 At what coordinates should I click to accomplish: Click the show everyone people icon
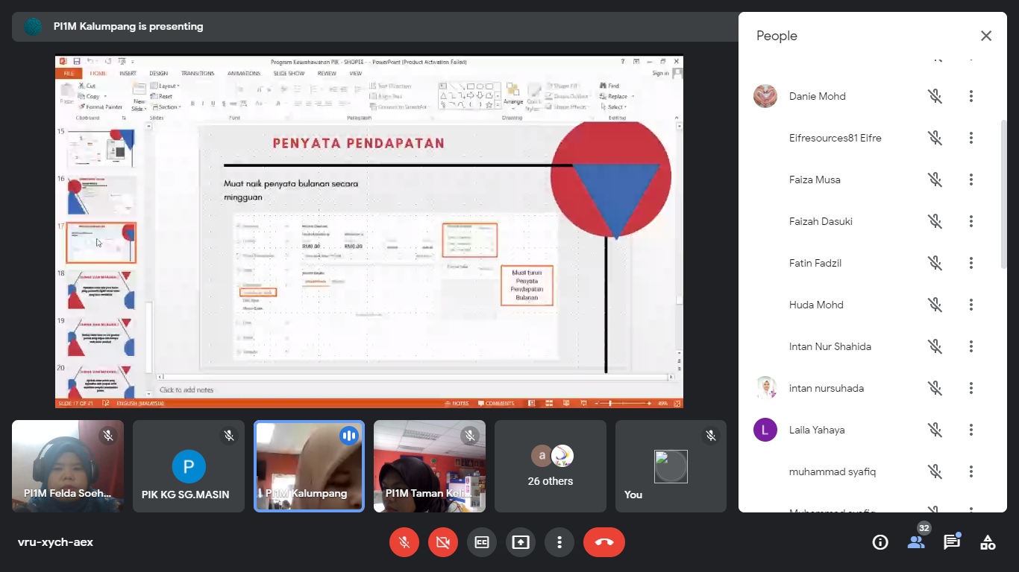click(916, 542)
